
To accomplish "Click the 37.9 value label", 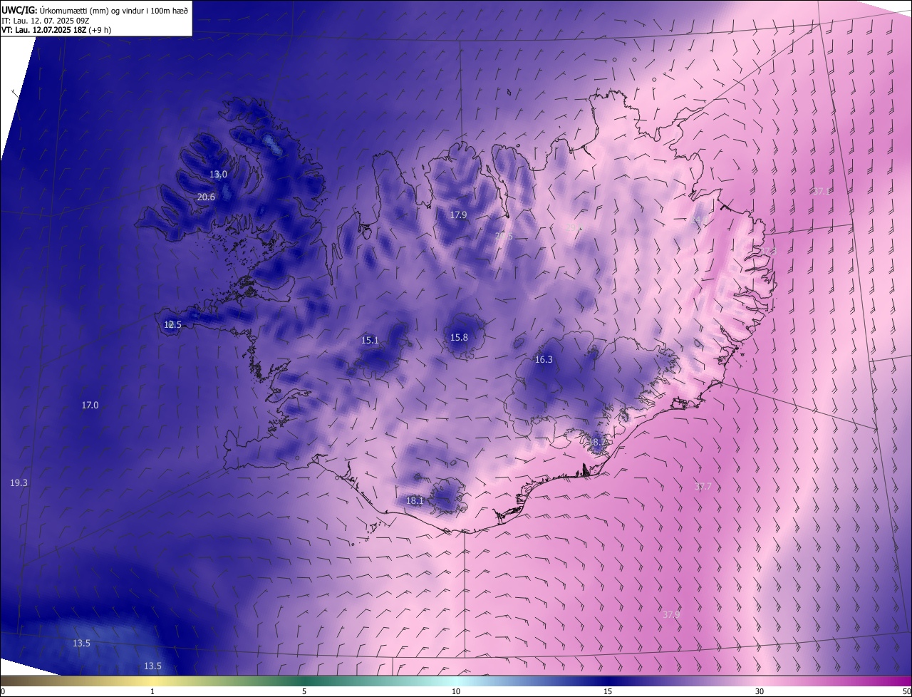I will [x=671, y=614].
